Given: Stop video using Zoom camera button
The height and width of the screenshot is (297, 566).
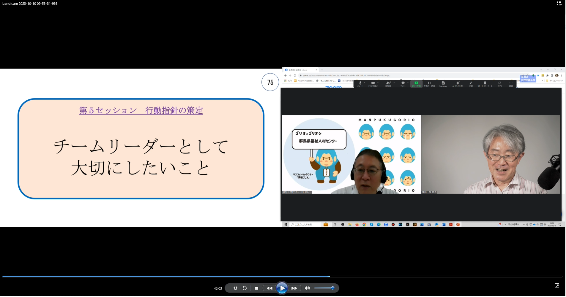Looking at the screenshot, I should point(373,84).
